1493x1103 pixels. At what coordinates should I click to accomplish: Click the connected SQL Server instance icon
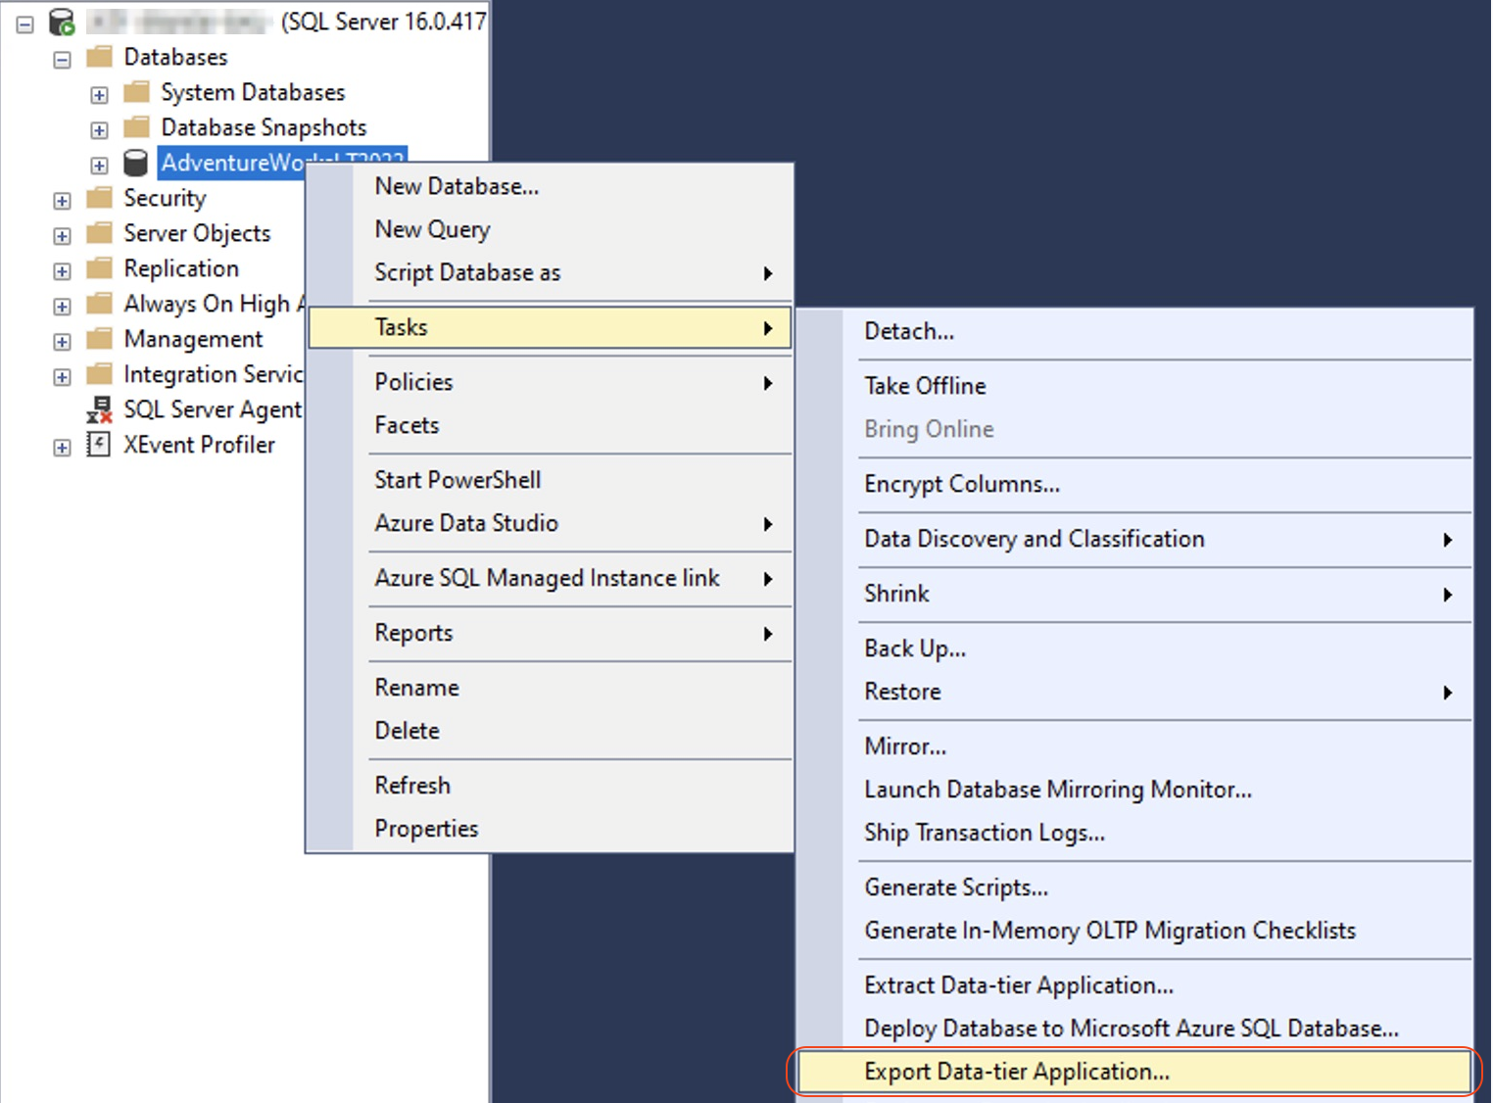(61, 22)
